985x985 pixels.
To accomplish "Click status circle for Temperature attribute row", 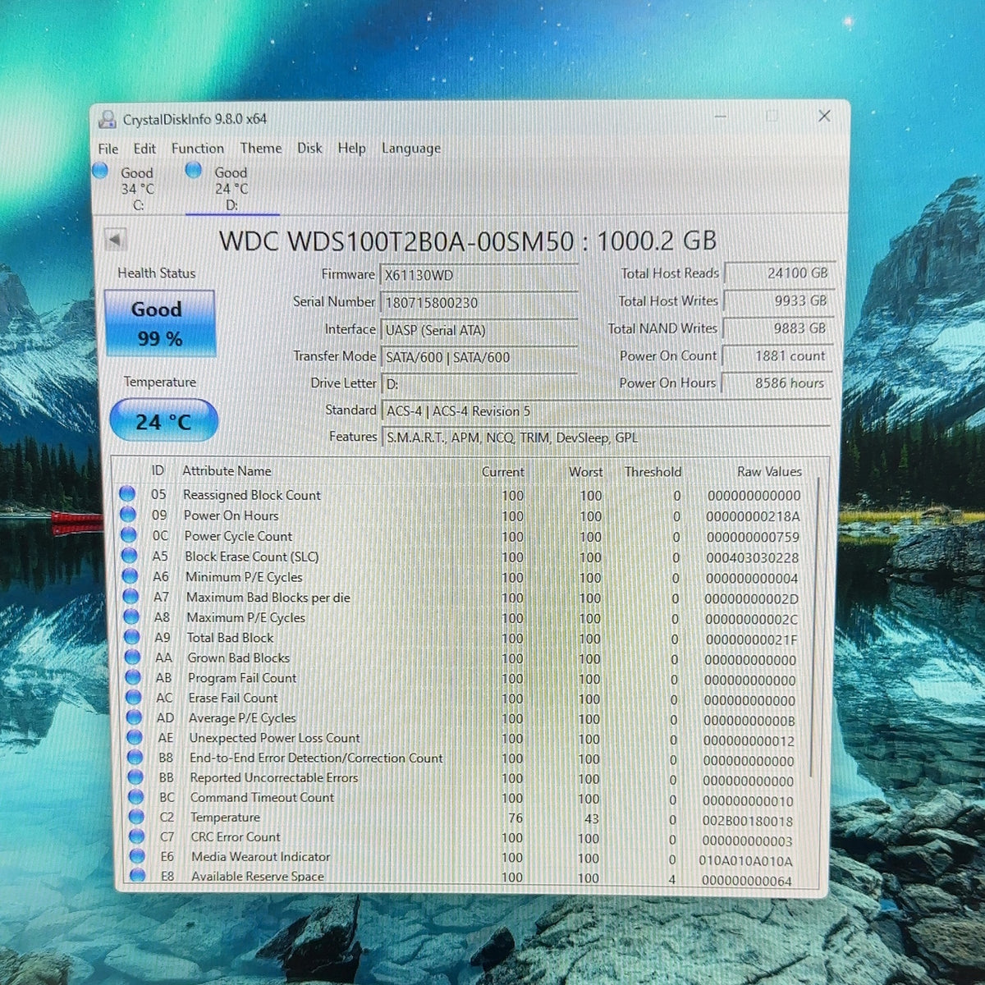I will [x=136, y=817].
